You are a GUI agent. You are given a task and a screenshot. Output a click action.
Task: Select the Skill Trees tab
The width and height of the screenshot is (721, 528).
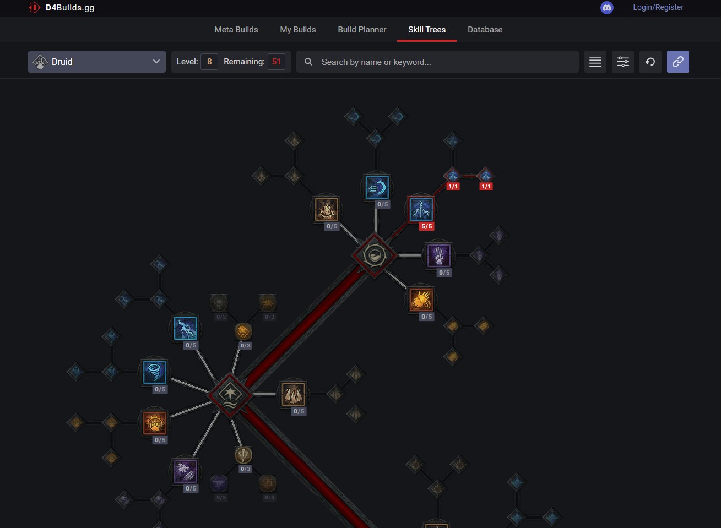tap(427, 30)
